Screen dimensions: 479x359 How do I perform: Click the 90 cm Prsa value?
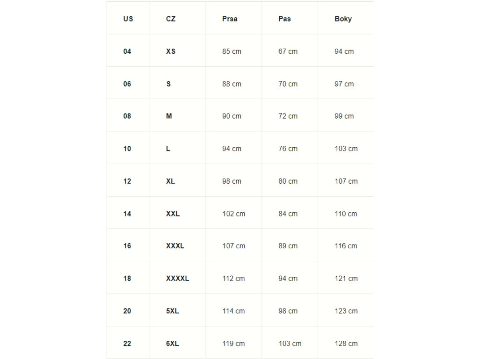(x=232, y=116)
